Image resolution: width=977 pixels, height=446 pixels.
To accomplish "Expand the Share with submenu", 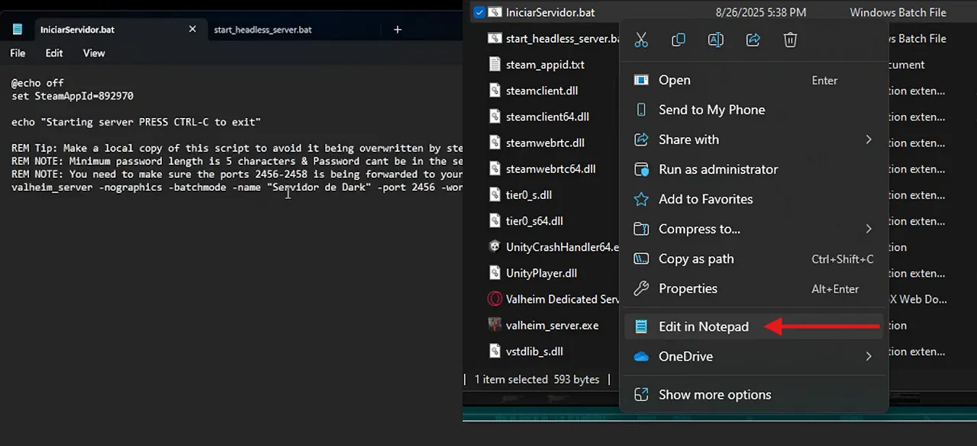I will tap(868, 140).
